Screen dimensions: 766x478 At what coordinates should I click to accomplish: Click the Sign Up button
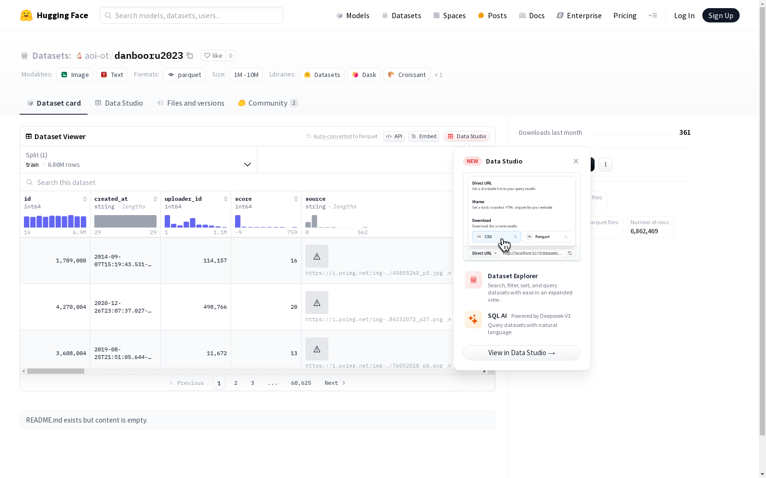tap(721, 15)
